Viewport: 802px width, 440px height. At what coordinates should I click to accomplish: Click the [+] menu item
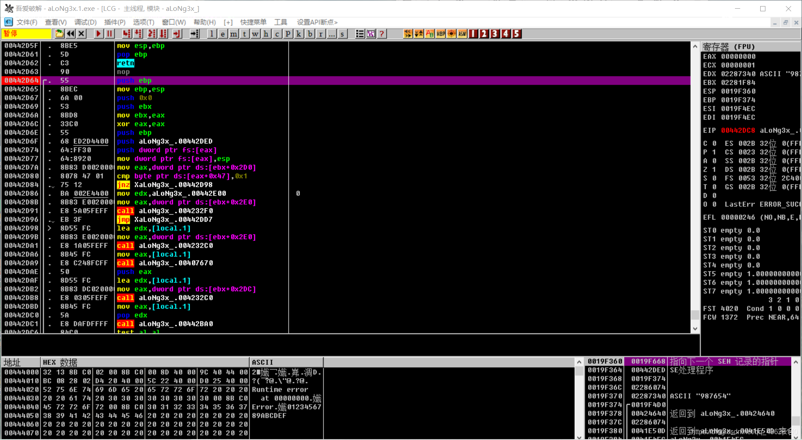228,22
